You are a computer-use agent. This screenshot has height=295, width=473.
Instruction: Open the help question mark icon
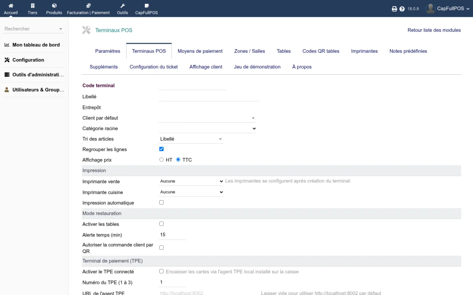point(402,9)
